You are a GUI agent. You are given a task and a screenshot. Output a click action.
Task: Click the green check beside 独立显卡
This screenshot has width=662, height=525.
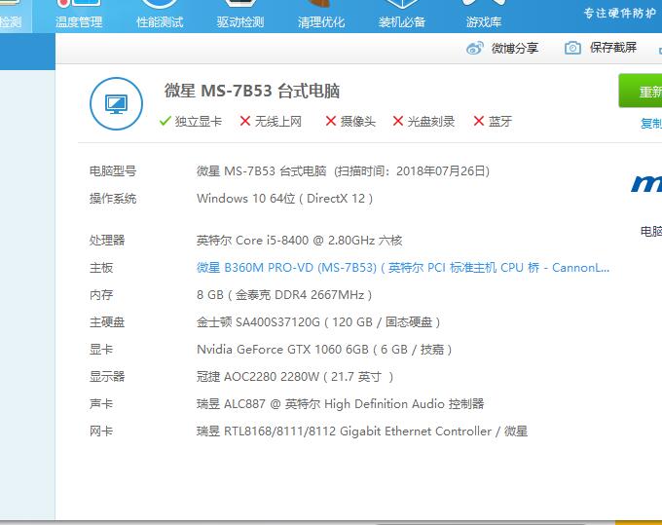(x=165, y=121)
